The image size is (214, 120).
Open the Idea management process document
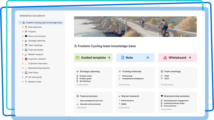(x=91, y=101)
